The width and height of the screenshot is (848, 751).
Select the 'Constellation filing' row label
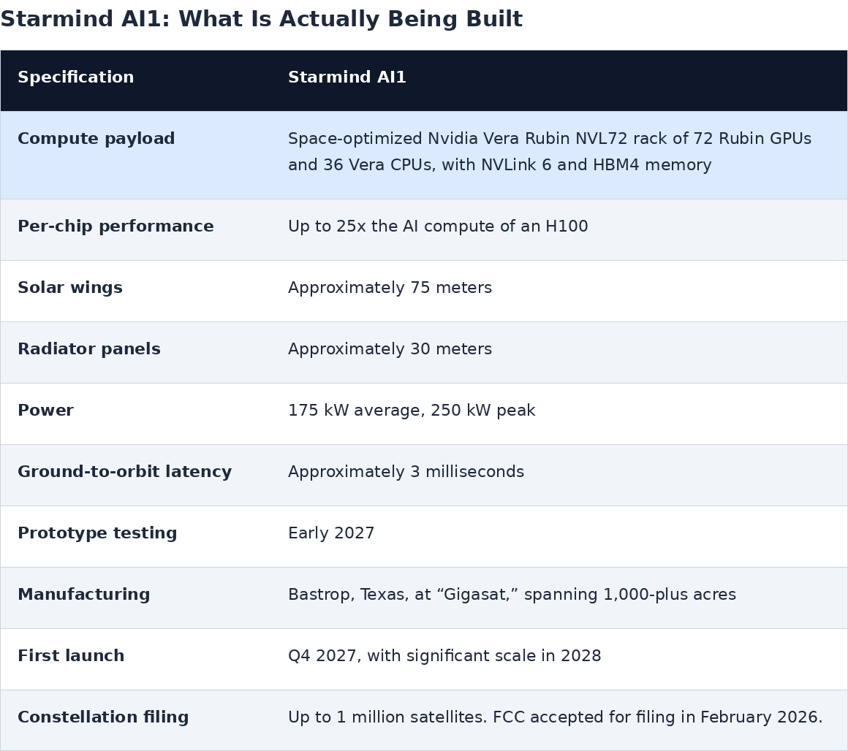[x=103, y=717]
